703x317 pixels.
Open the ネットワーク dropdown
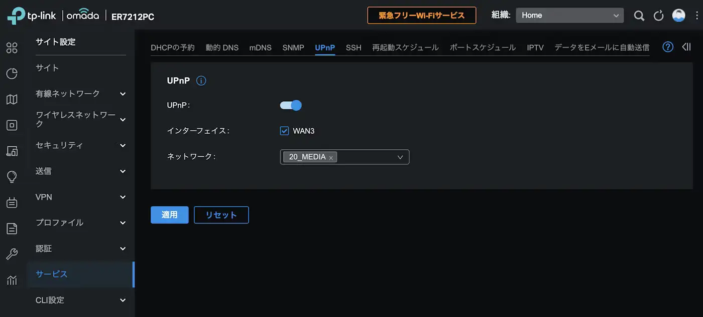click(x=344, y=157)
